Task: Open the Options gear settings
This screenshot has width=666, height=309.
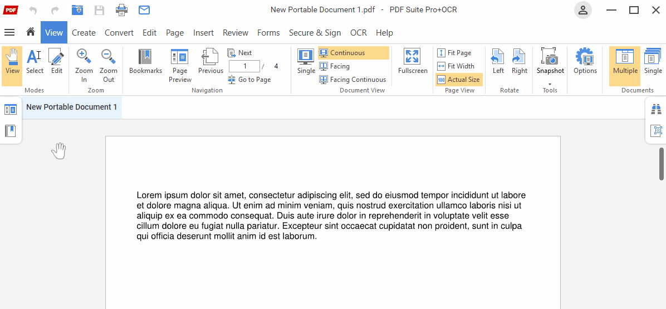Action: tap(585, 62)
